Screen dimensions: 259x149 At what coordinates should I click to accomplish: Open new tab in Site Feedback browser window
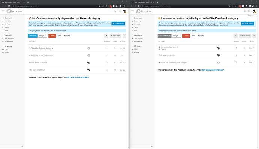157,2
